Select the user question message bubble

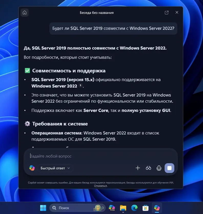(x=113, y=28)
